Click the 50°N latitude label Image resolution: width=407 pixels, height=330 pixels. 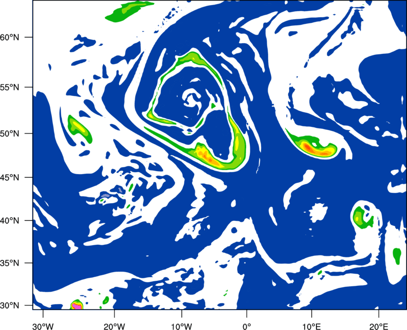(10, 134)
